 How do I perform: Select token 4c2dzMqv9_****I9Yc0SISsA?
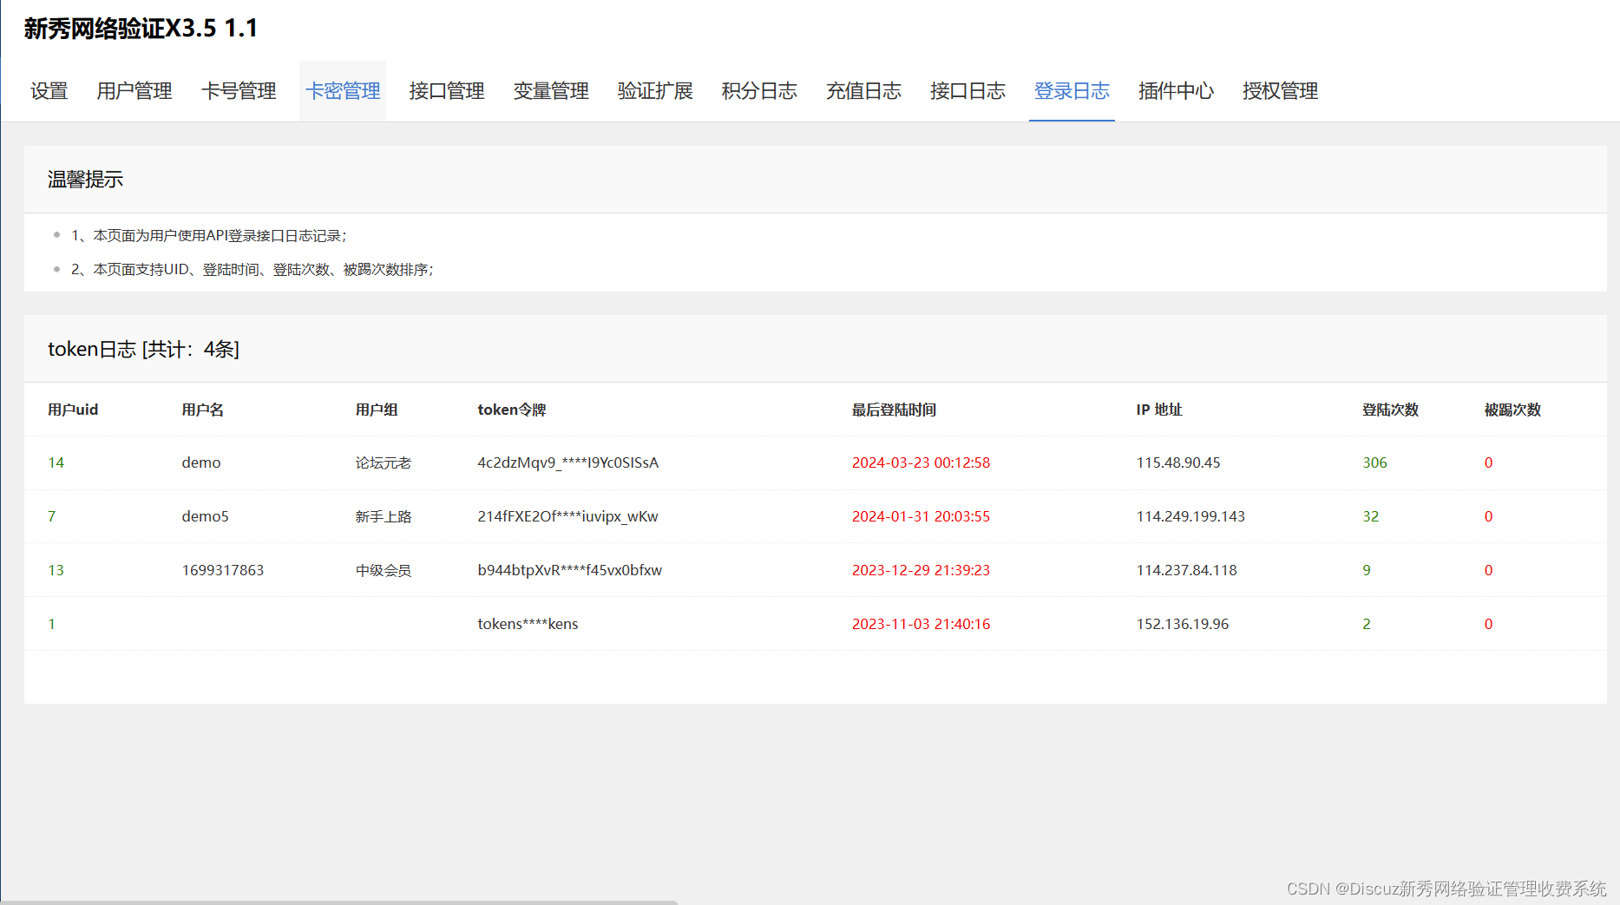coord(568,462)
